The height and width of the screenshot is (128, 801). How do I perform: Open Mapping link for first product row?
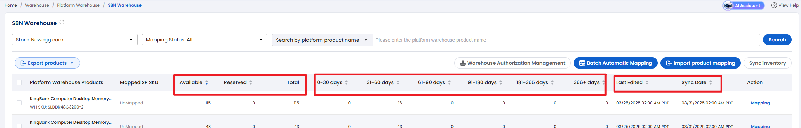[760, 103]
